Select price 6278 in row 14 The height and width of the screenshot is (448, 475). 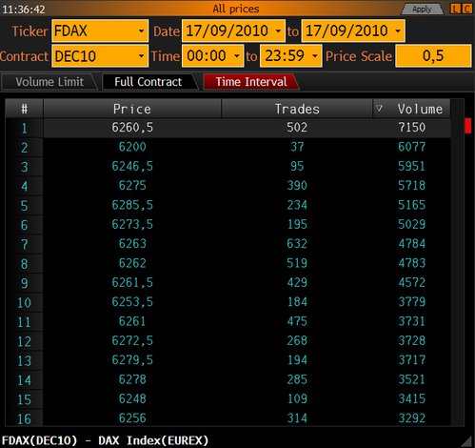pyautogui.click(x=132, y=379)
